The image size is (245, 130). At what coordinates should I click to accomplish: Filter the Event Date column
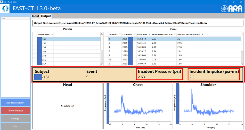(134, 34)
